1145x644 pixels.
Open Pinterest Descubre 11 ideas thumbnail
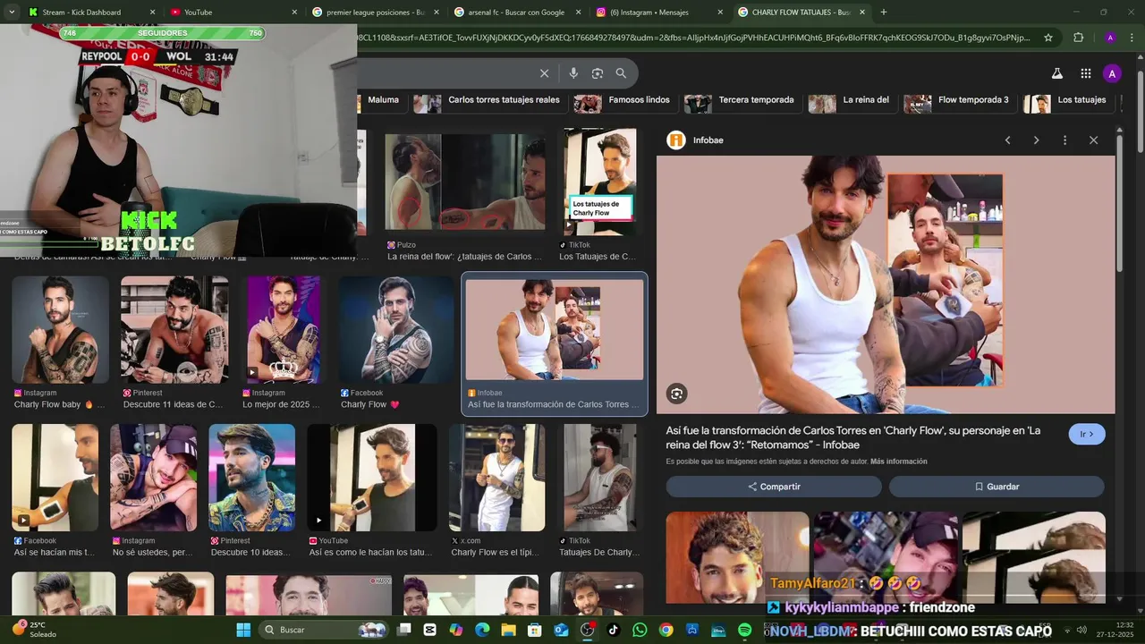click(x=174, y=330)
